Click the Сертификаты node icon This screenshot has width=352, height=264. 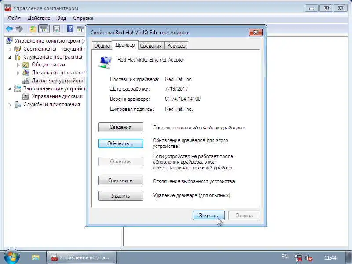point(17,49)
